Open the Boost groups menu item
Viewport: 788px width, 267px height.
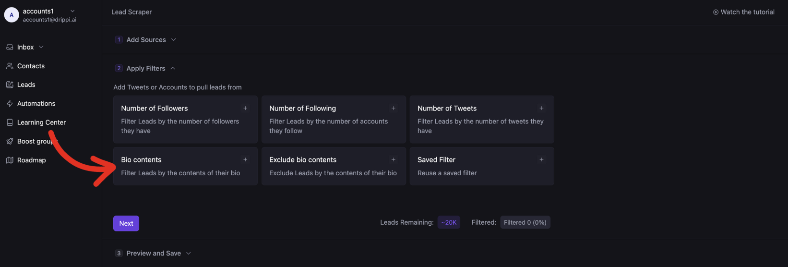(x=34, y=141)
